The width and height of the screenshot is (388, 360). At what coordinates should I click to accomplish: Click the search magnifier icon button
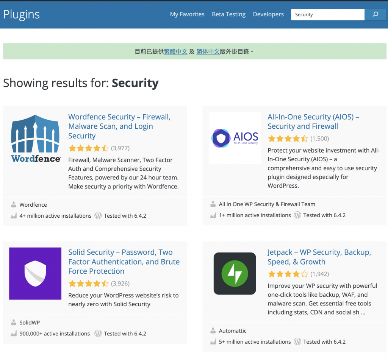tap(375, 14)
